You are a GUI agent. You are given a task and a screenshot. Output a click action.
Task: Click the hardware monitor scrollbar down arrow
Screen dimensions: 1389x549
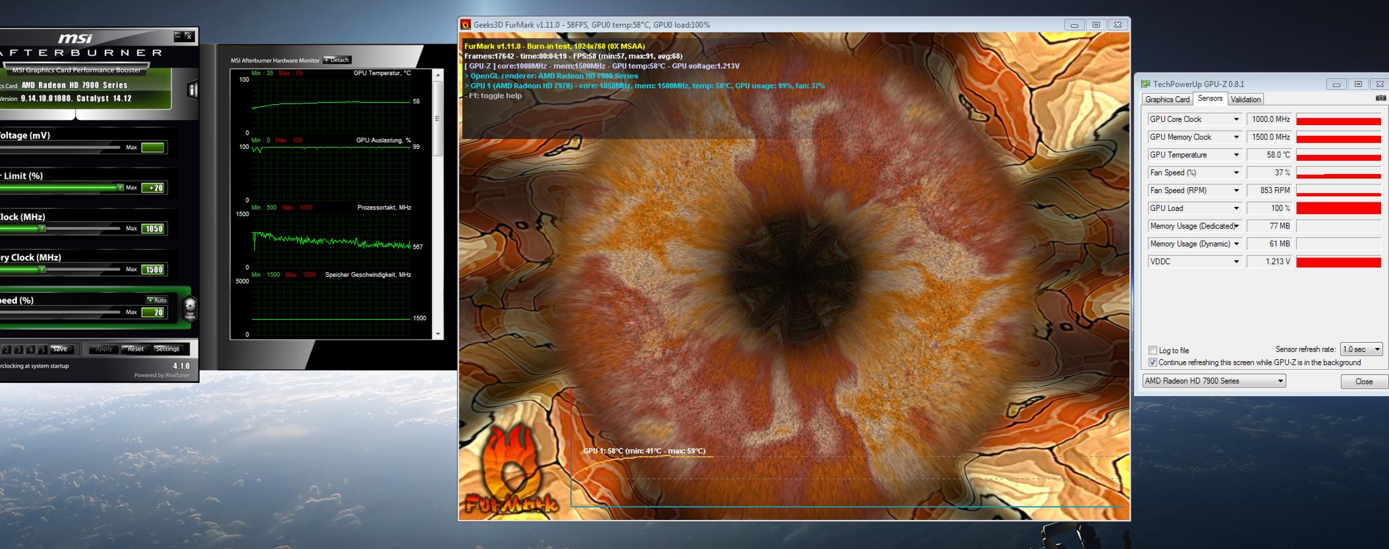438,334
